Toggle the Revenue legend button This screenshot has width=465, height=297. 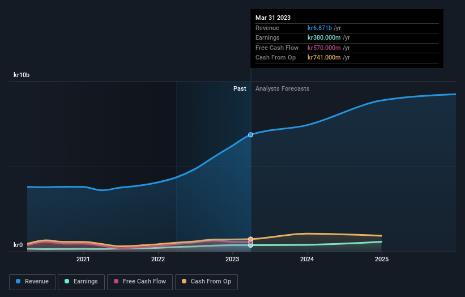pos(32,282)
